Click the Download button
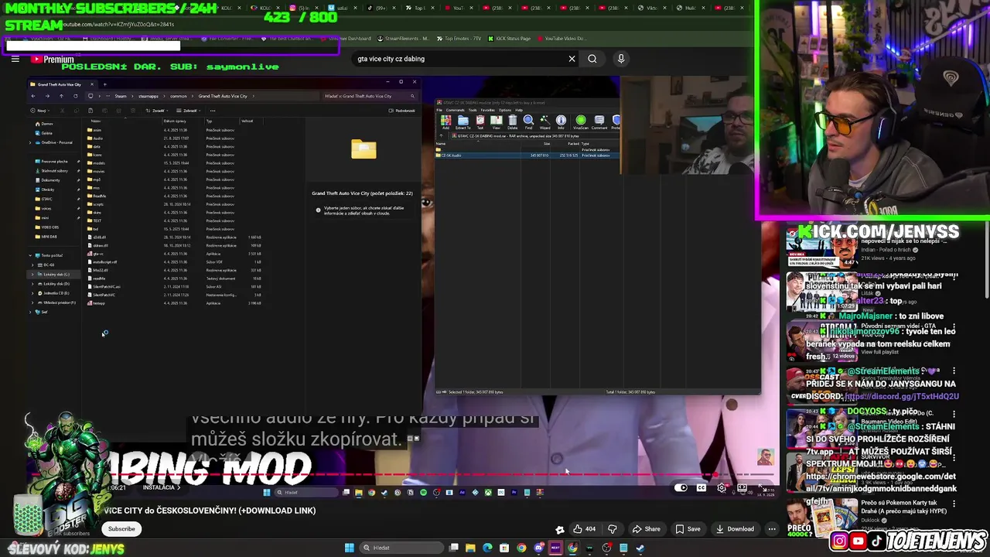 tap(735, 529)
